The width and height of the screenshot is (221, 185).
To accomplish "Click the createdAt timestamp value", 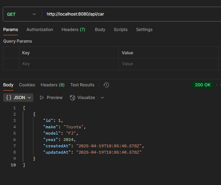I will click(x=109, y=146).
